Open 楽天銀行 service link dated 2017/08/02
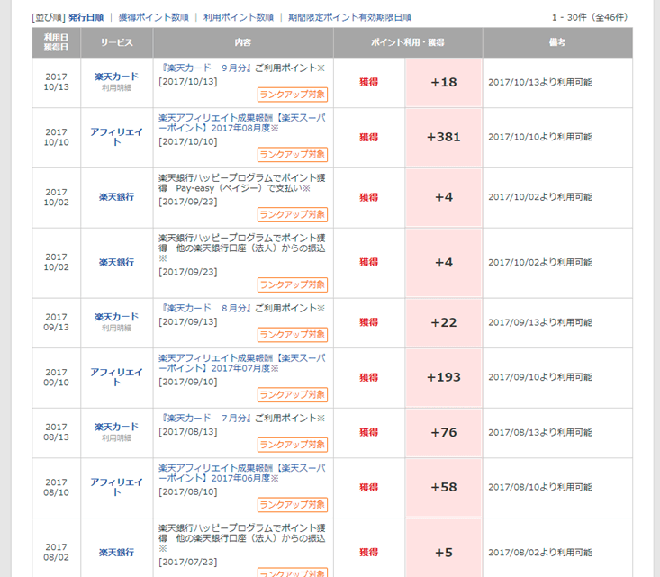660x577 pixels. click(x=116, y=552)
